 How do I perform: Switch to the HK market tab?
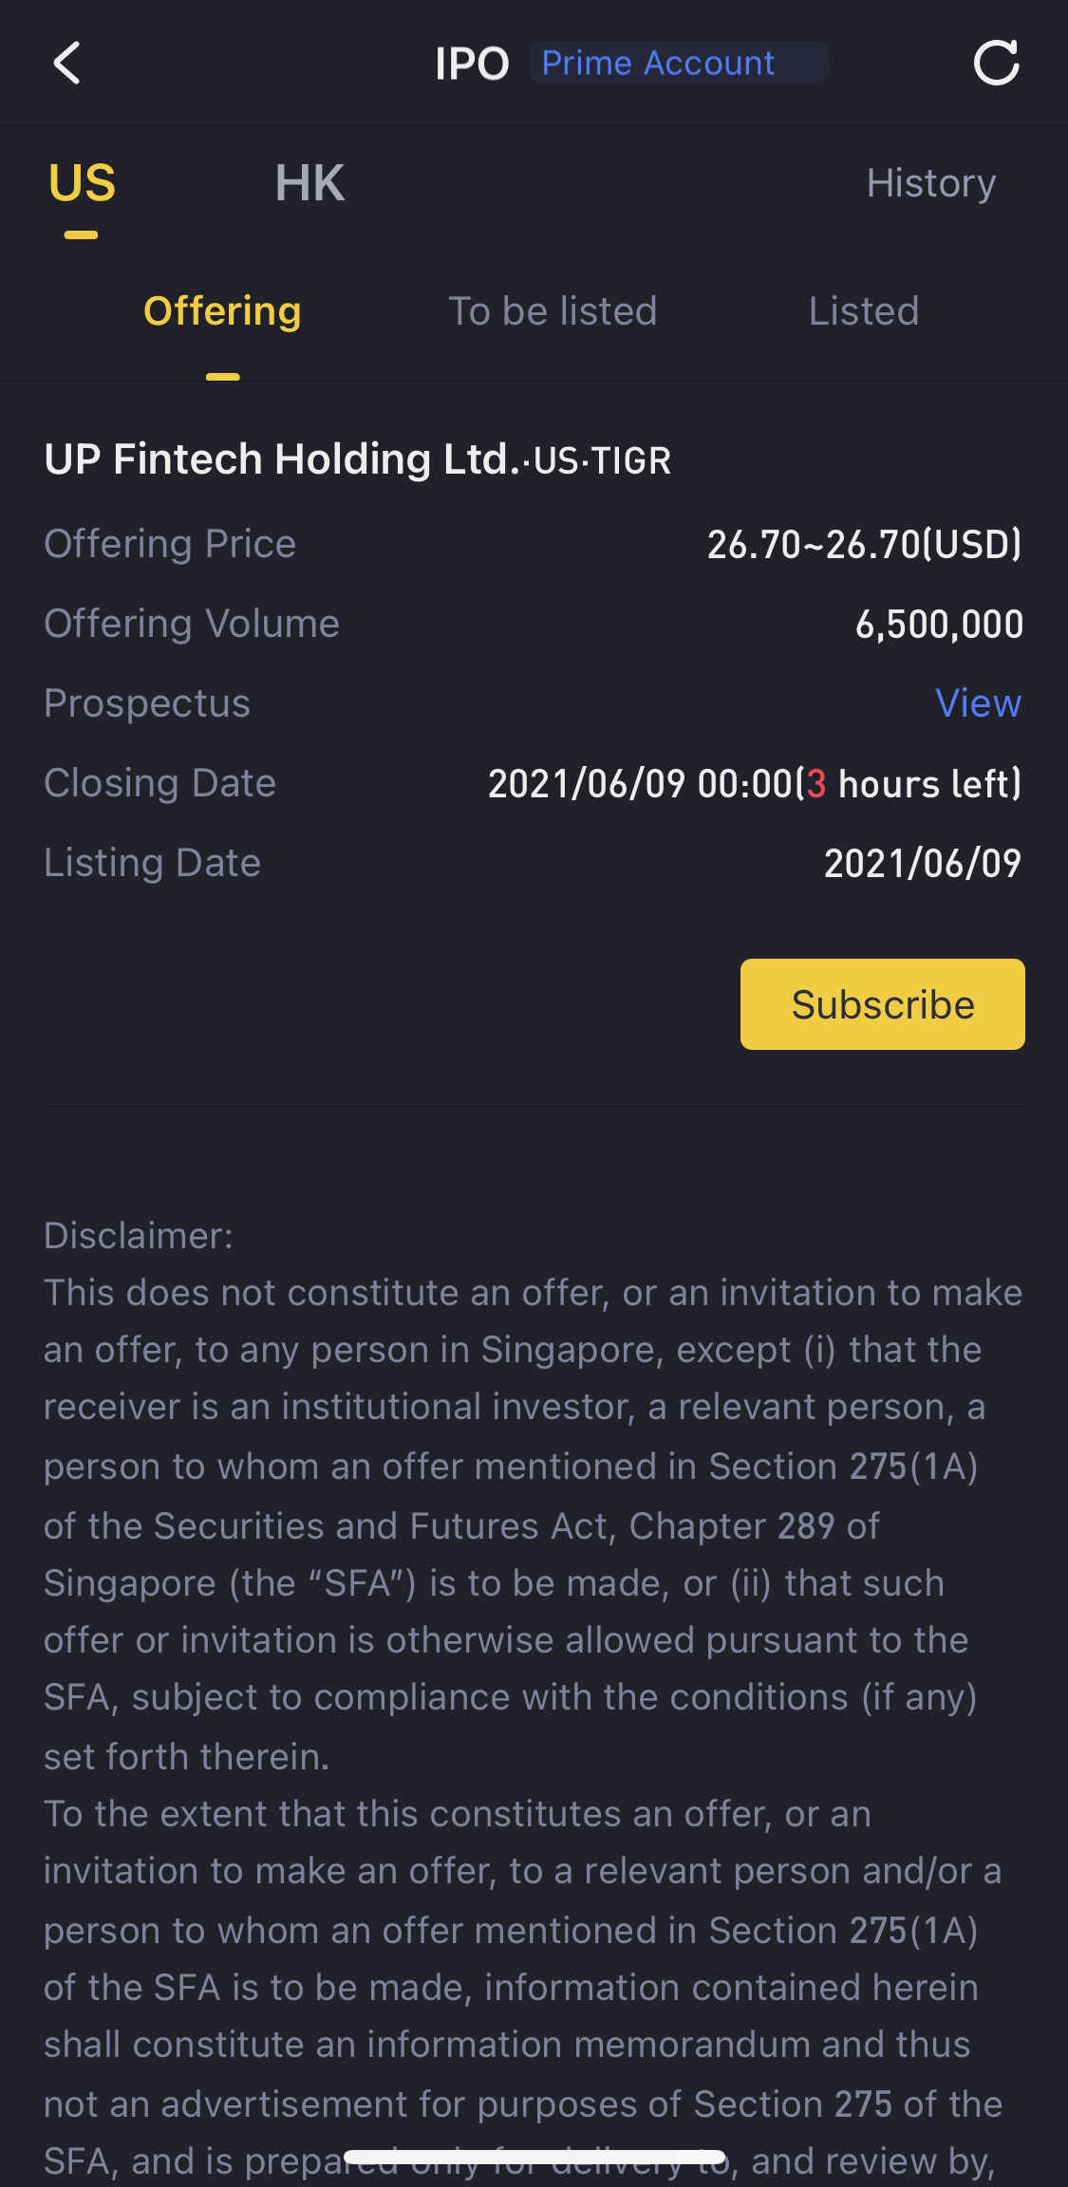point(309,183)
